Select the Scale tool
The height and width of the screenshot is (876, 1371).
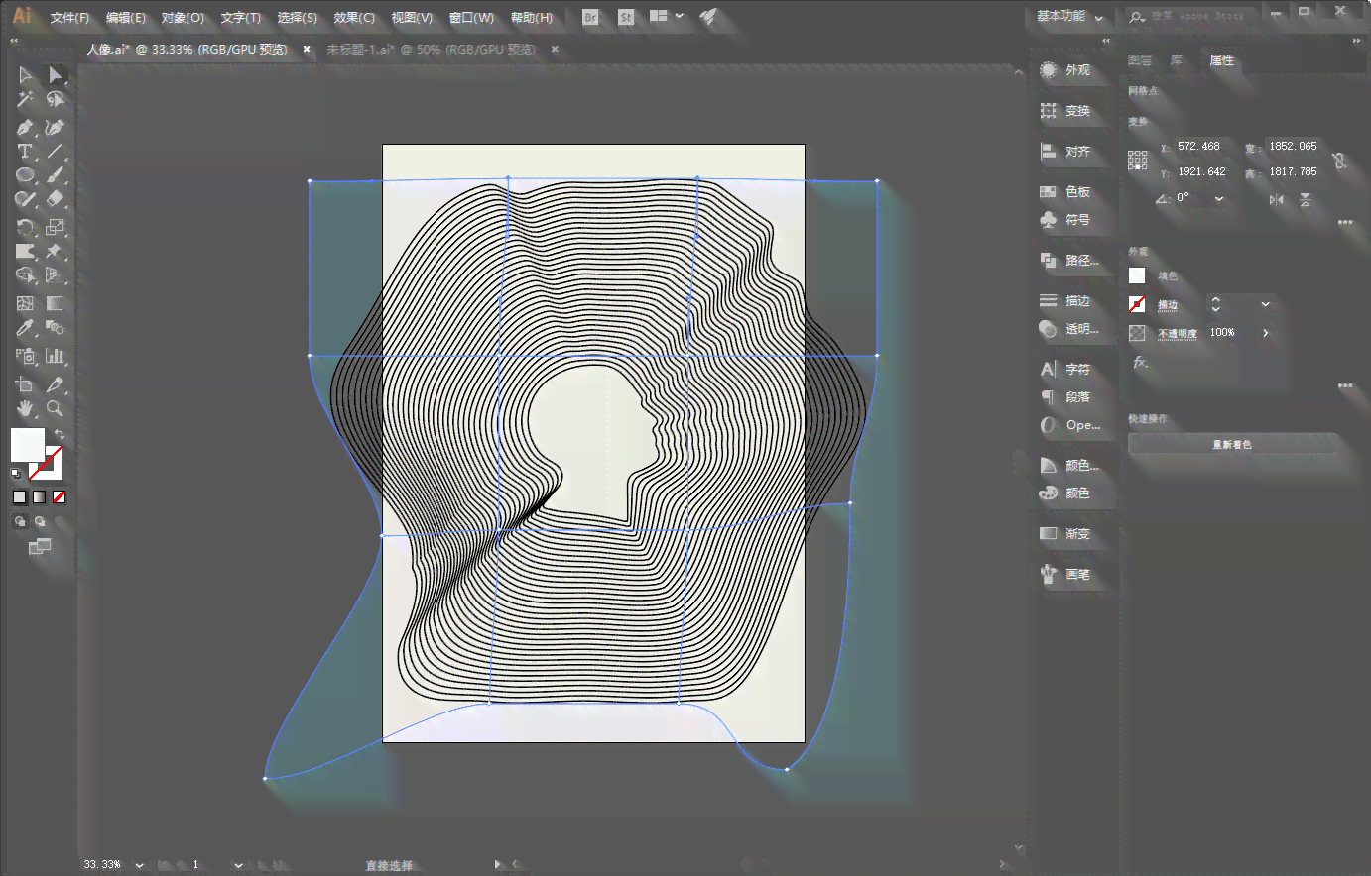tap(56, 227)
